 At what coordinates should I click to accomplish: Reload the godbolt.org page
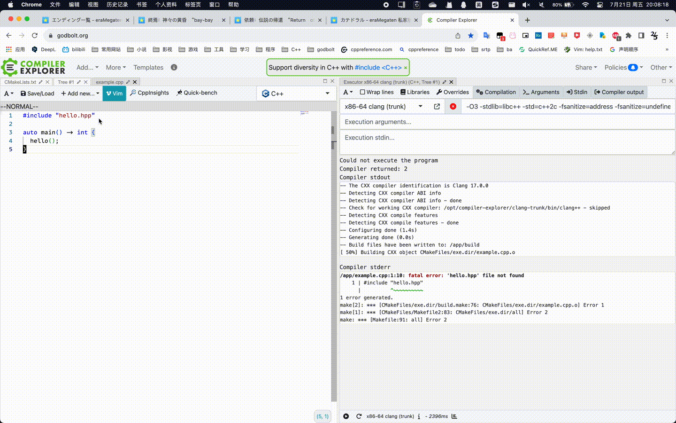(x=34, y=35)
